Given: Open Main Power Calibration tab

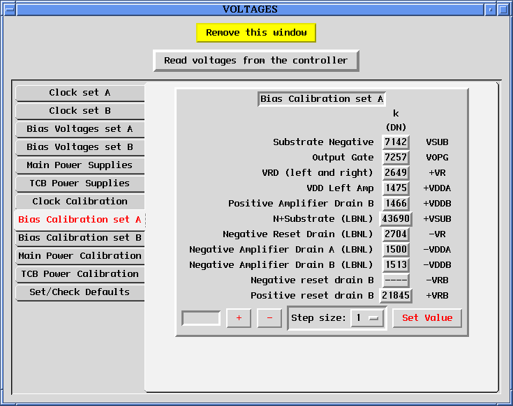Looking at the screenshot, I should click(80, 256).
